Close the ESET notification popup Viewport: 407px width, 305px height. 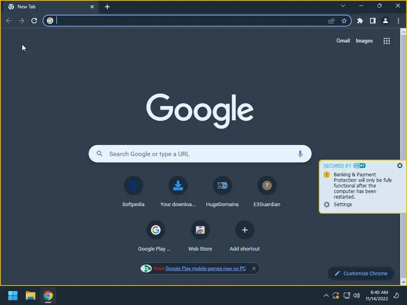[400, 166]
